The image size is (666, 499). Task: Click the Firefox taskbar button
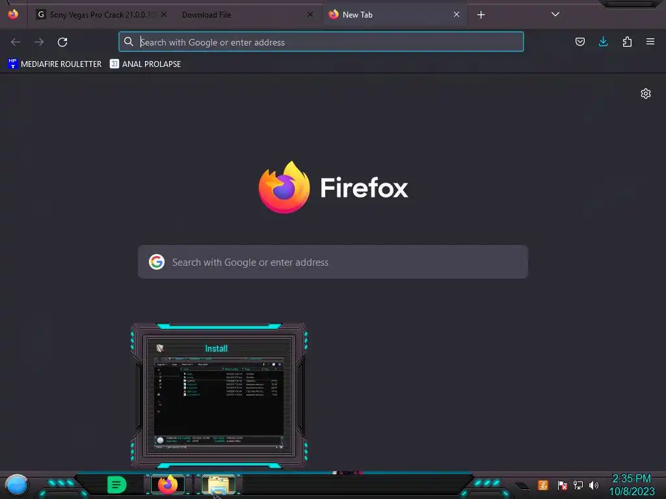(x=168, y=485)
